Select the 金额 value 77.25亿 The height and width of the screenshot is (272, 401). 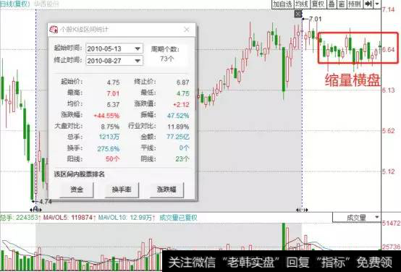[178, 137]
